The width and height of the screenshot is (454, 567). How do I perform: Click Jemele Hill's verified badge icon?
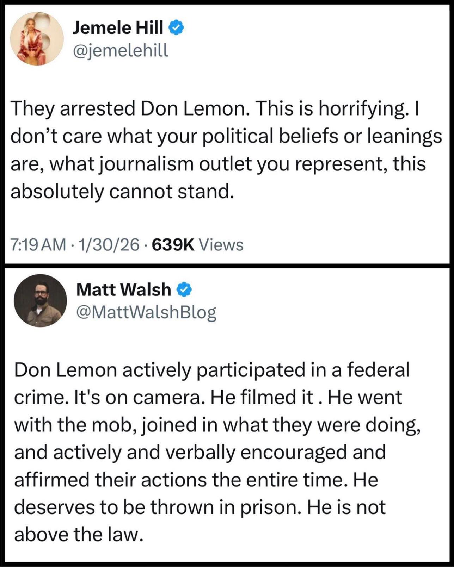tap(177, 28)
